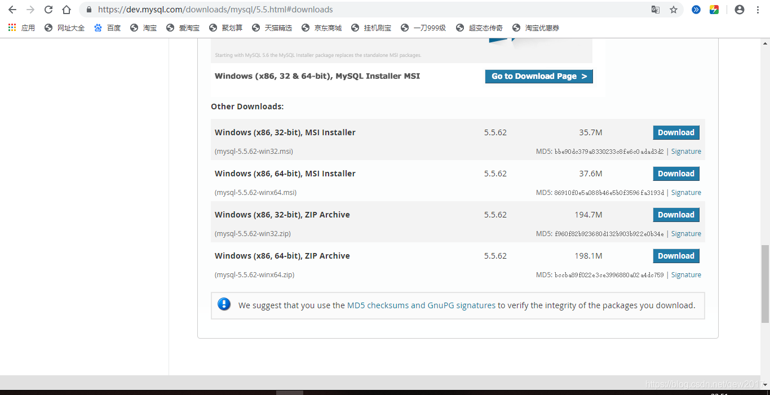
Task: Open the 百度 bookmark
Action: click(x=107, y=28)
